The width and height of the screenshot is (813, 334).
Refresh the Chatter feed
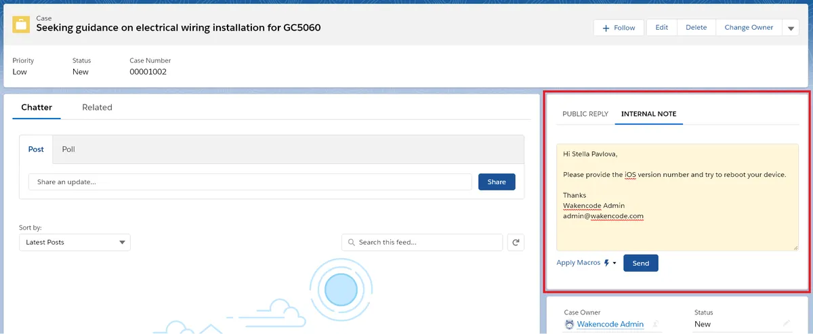516,242
